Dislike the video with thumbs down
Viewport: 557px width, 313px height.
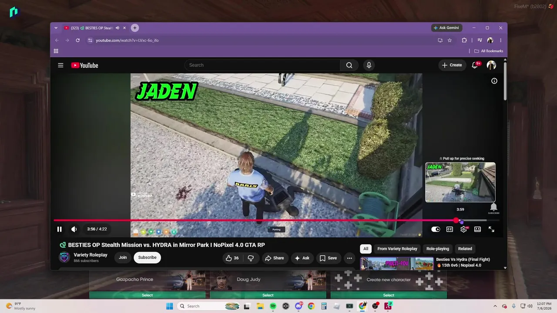[x=251, y=258]
